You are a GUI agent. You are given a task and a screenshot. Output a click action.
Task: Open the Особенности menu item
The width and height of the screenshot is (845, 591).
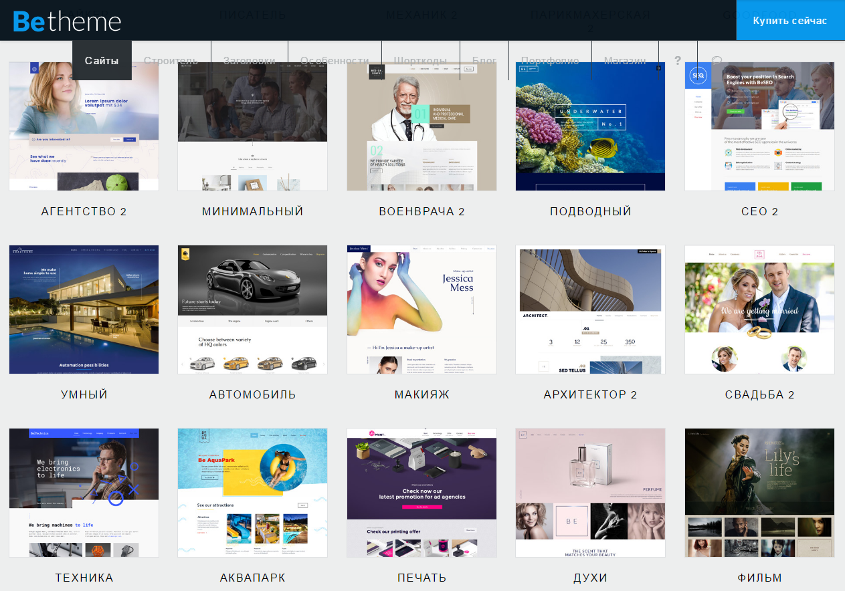pyautogui.click(x=335, y=61)
